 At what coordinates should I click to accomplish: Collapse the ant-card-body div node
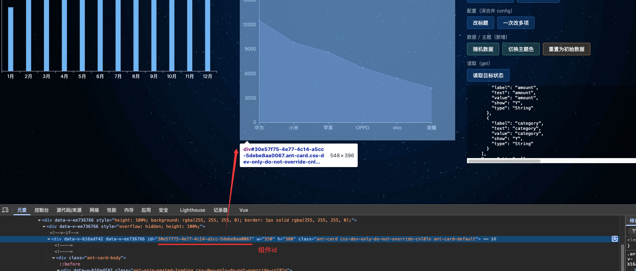[53, 258]
